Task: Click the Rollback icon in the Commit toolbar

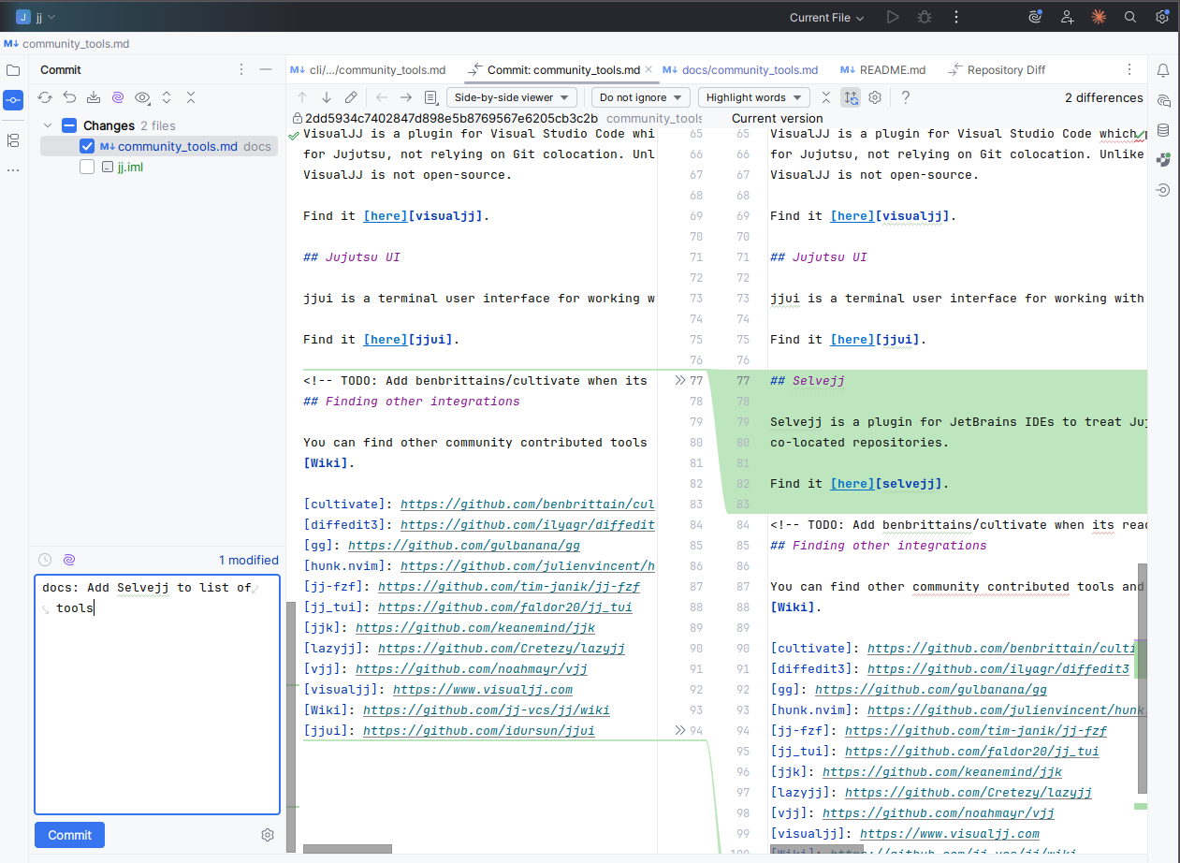Action: (69, 97)
